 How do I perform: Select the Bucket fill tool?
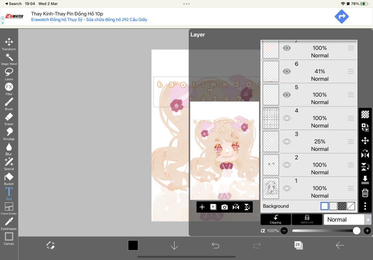click(9, 179)
